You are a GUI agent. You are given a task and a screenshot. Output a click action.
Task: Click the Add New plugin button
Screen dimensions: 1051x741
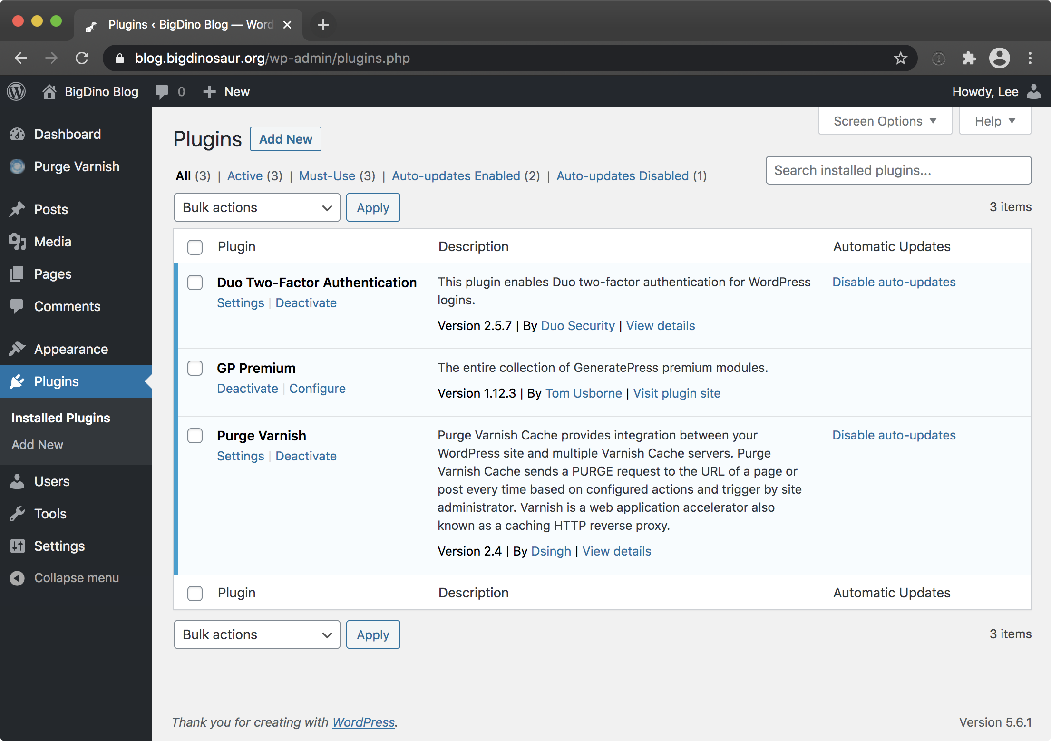coord(285,139)
